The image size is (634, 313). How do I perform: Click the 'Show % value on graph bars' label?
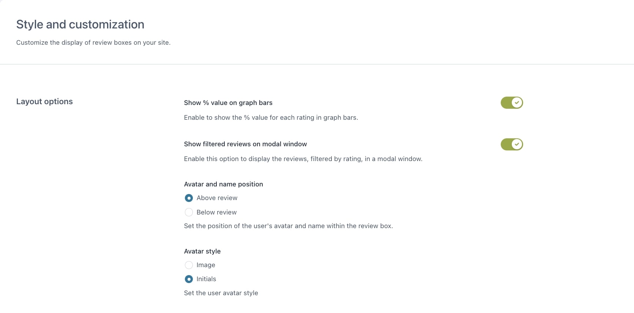(228, 103)
